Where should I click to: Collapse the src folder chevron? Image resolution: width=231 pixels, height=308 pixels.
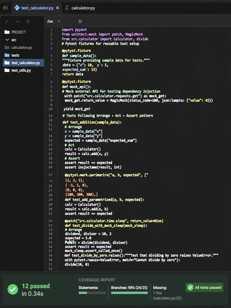[7, 40]
